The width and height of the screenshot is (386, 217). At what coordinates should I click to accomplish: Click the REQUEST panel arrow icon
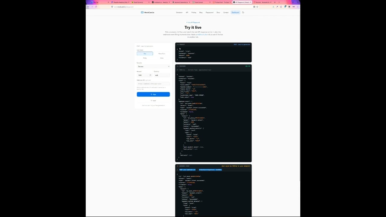click(178, 44)
